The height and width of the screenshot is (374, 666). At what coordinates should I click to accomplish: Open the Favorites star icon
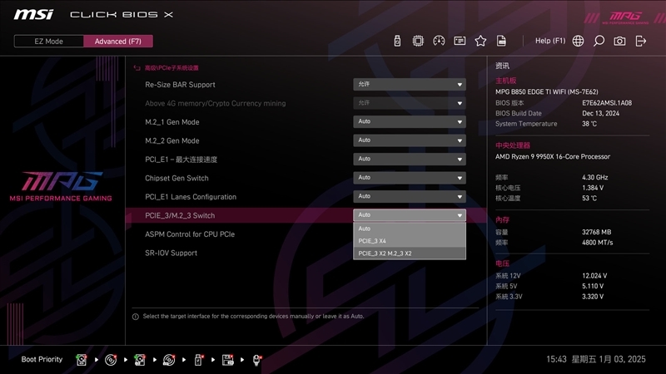click(480, 41)
